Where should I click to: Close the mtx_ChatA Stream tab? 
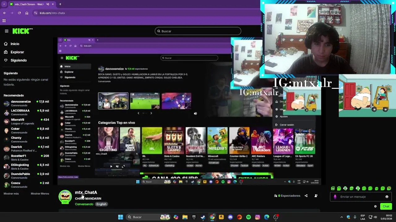click(53, 4)
